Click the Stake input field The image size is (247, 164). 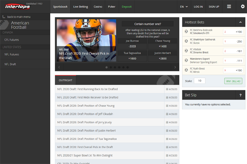pyautogui.click(x=200, y=81)
